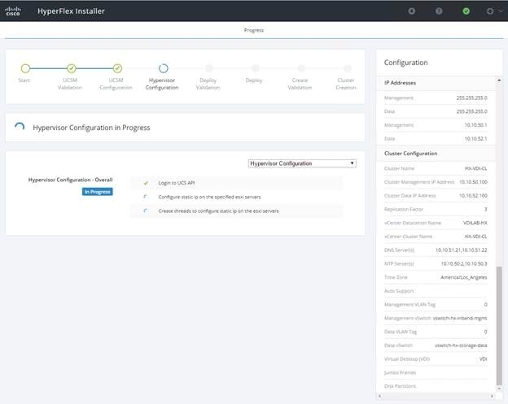
Task: Click the gray download-arrow icon in the header
Action: [411, 11]
